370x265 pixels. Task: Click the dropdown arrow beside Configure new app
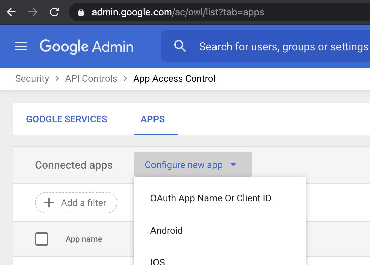point(234,164)
